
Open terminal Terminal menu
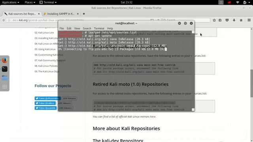pyautogui.click(x=99, y=28)
